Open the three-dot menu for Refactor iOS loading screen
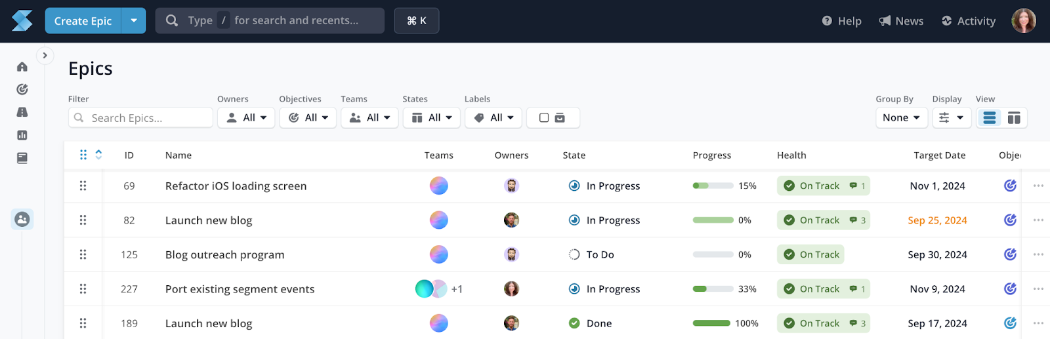Screen dimensions: 1050x339 (x=1038, y=186)
